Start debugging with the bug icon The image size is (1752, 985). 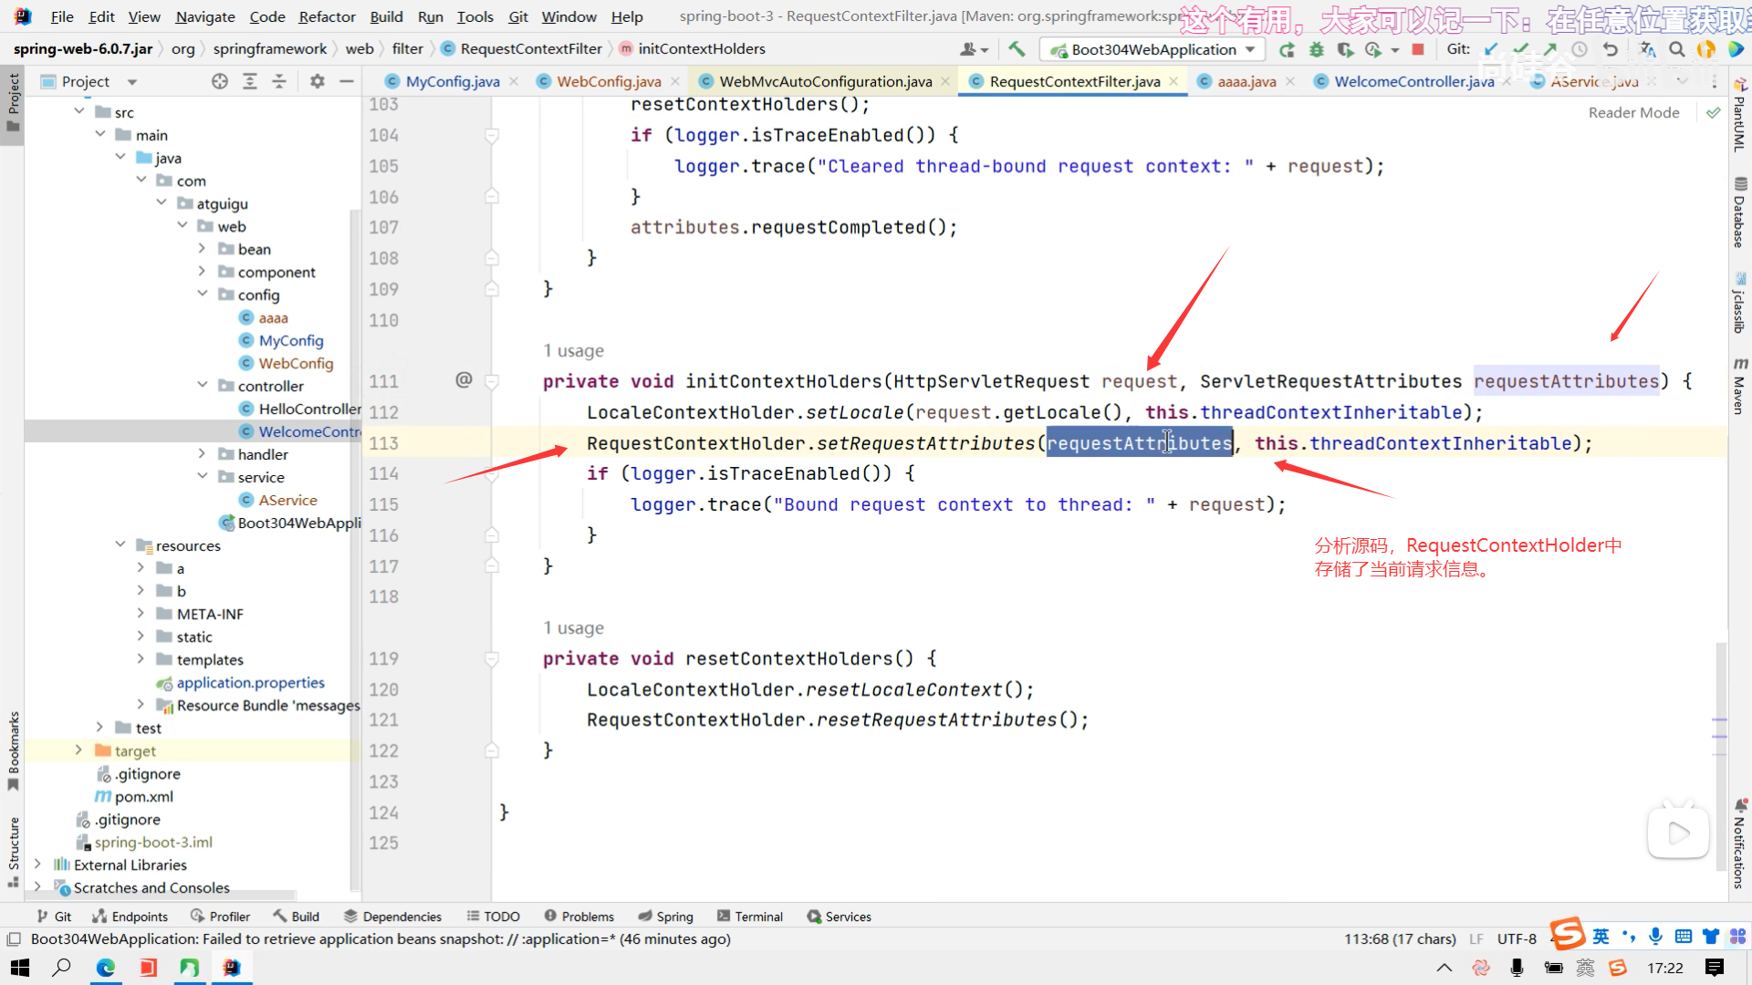coord(1316,49)
